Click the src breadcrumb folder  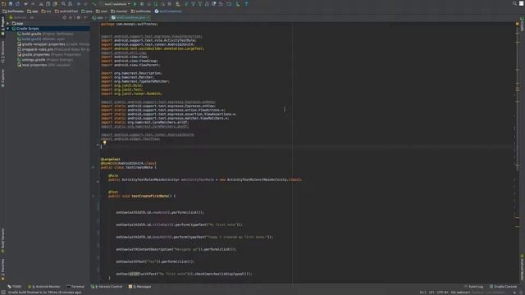coord(46,11)
